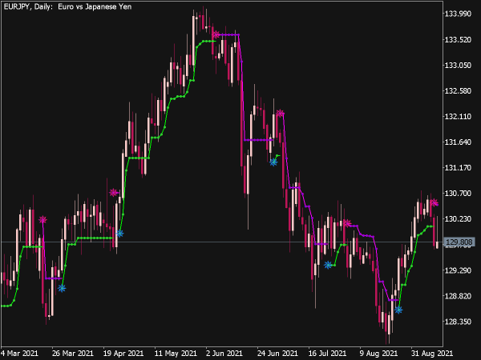Click the pink sell star near 19 Apr 2021
The image size is (481, 360).
[x=114, y=193]
